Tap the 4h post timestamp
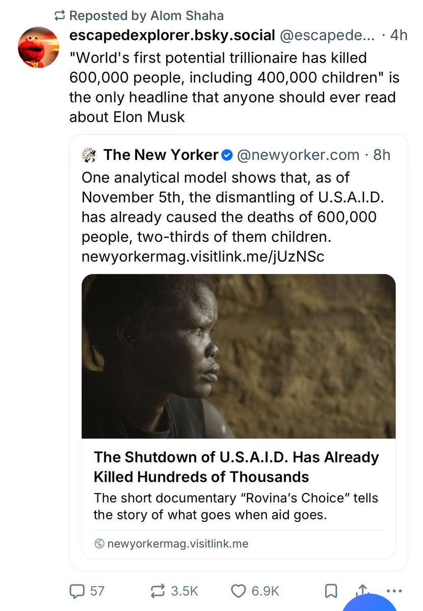Screen dimensions: 423x611 [398, 35]
